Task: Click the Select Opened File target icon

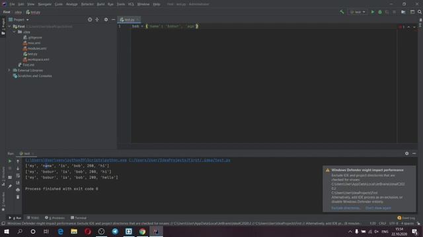Action: pos(90,20)
